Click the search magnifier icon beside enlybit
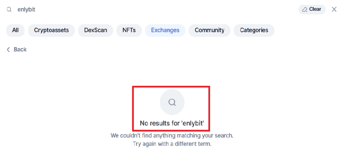 tap(9, 9)
